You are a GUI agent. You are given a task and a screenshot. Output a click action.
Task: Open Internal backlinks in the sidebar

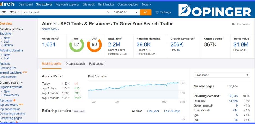[x=11, y=72]
